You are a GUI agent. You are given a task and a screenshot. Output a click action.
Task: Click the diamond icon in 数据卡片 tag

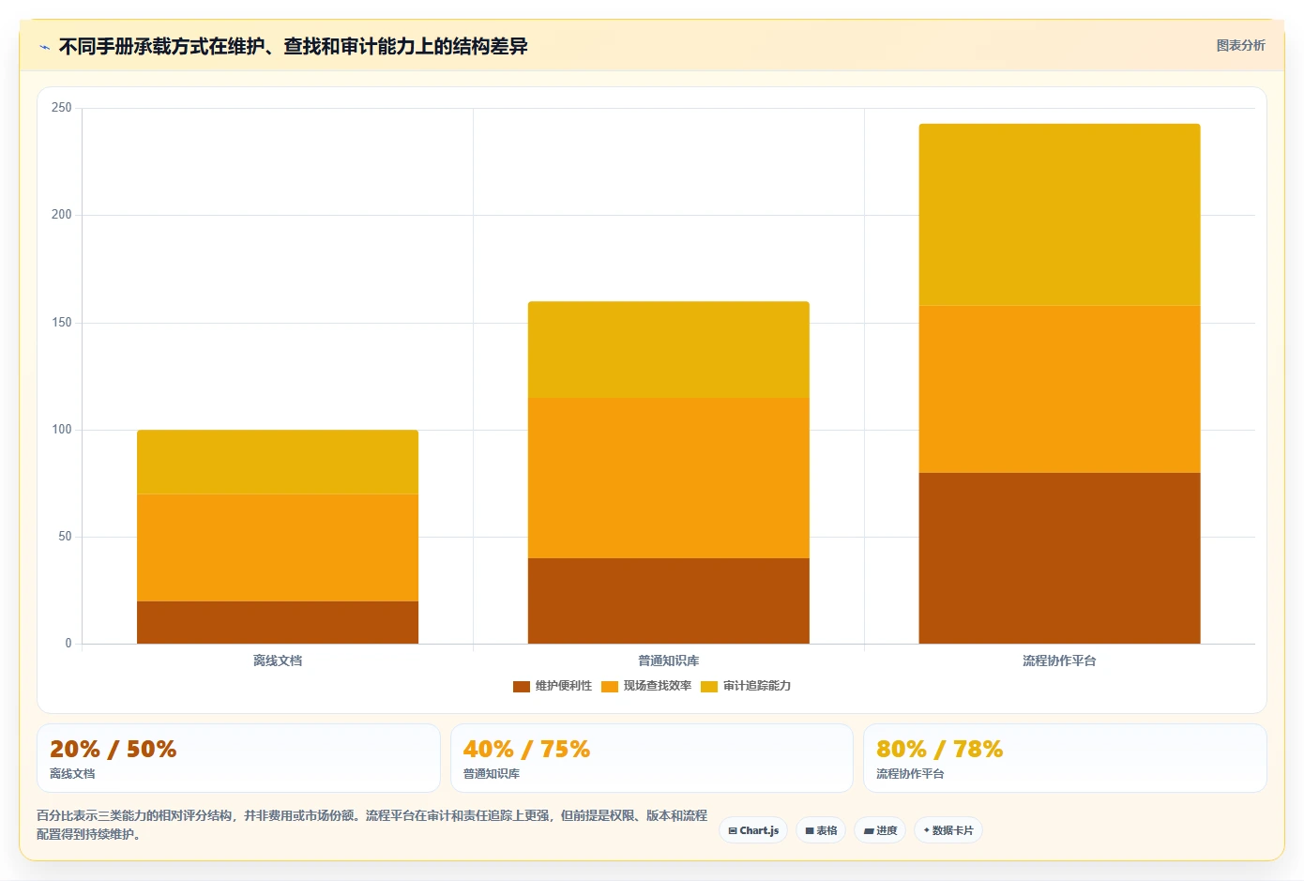click(926, 830)
